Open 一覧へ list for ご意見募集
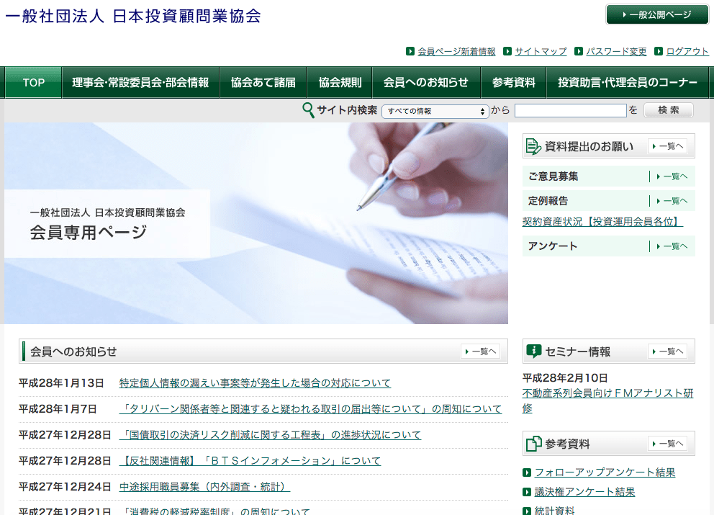The width and height of the screenshot is (714, 515). [671, 176]
